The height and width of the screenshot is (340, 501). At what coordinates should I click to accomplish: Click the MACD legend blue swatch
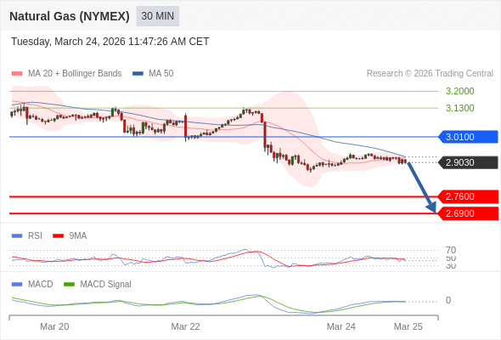point(17,285)
